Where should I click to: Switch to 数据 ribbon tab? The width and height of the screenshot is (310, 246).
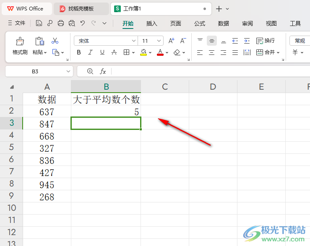[x=224, y=23]
